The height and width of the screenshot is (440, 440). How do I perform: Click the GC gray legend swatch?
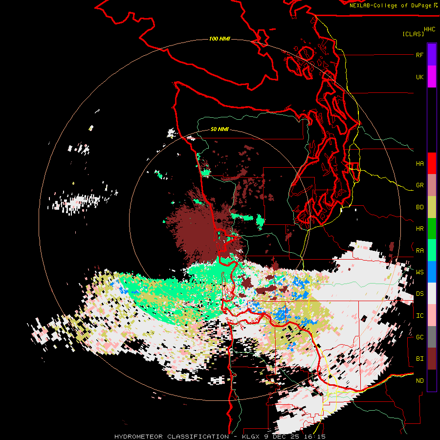coord(432,337)
